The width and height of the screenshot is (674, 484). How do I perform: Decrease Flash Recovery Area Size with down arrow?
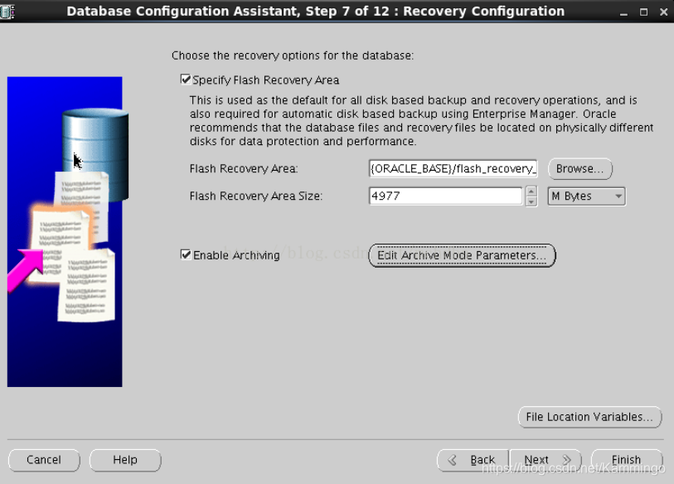[x=531, y=201]
